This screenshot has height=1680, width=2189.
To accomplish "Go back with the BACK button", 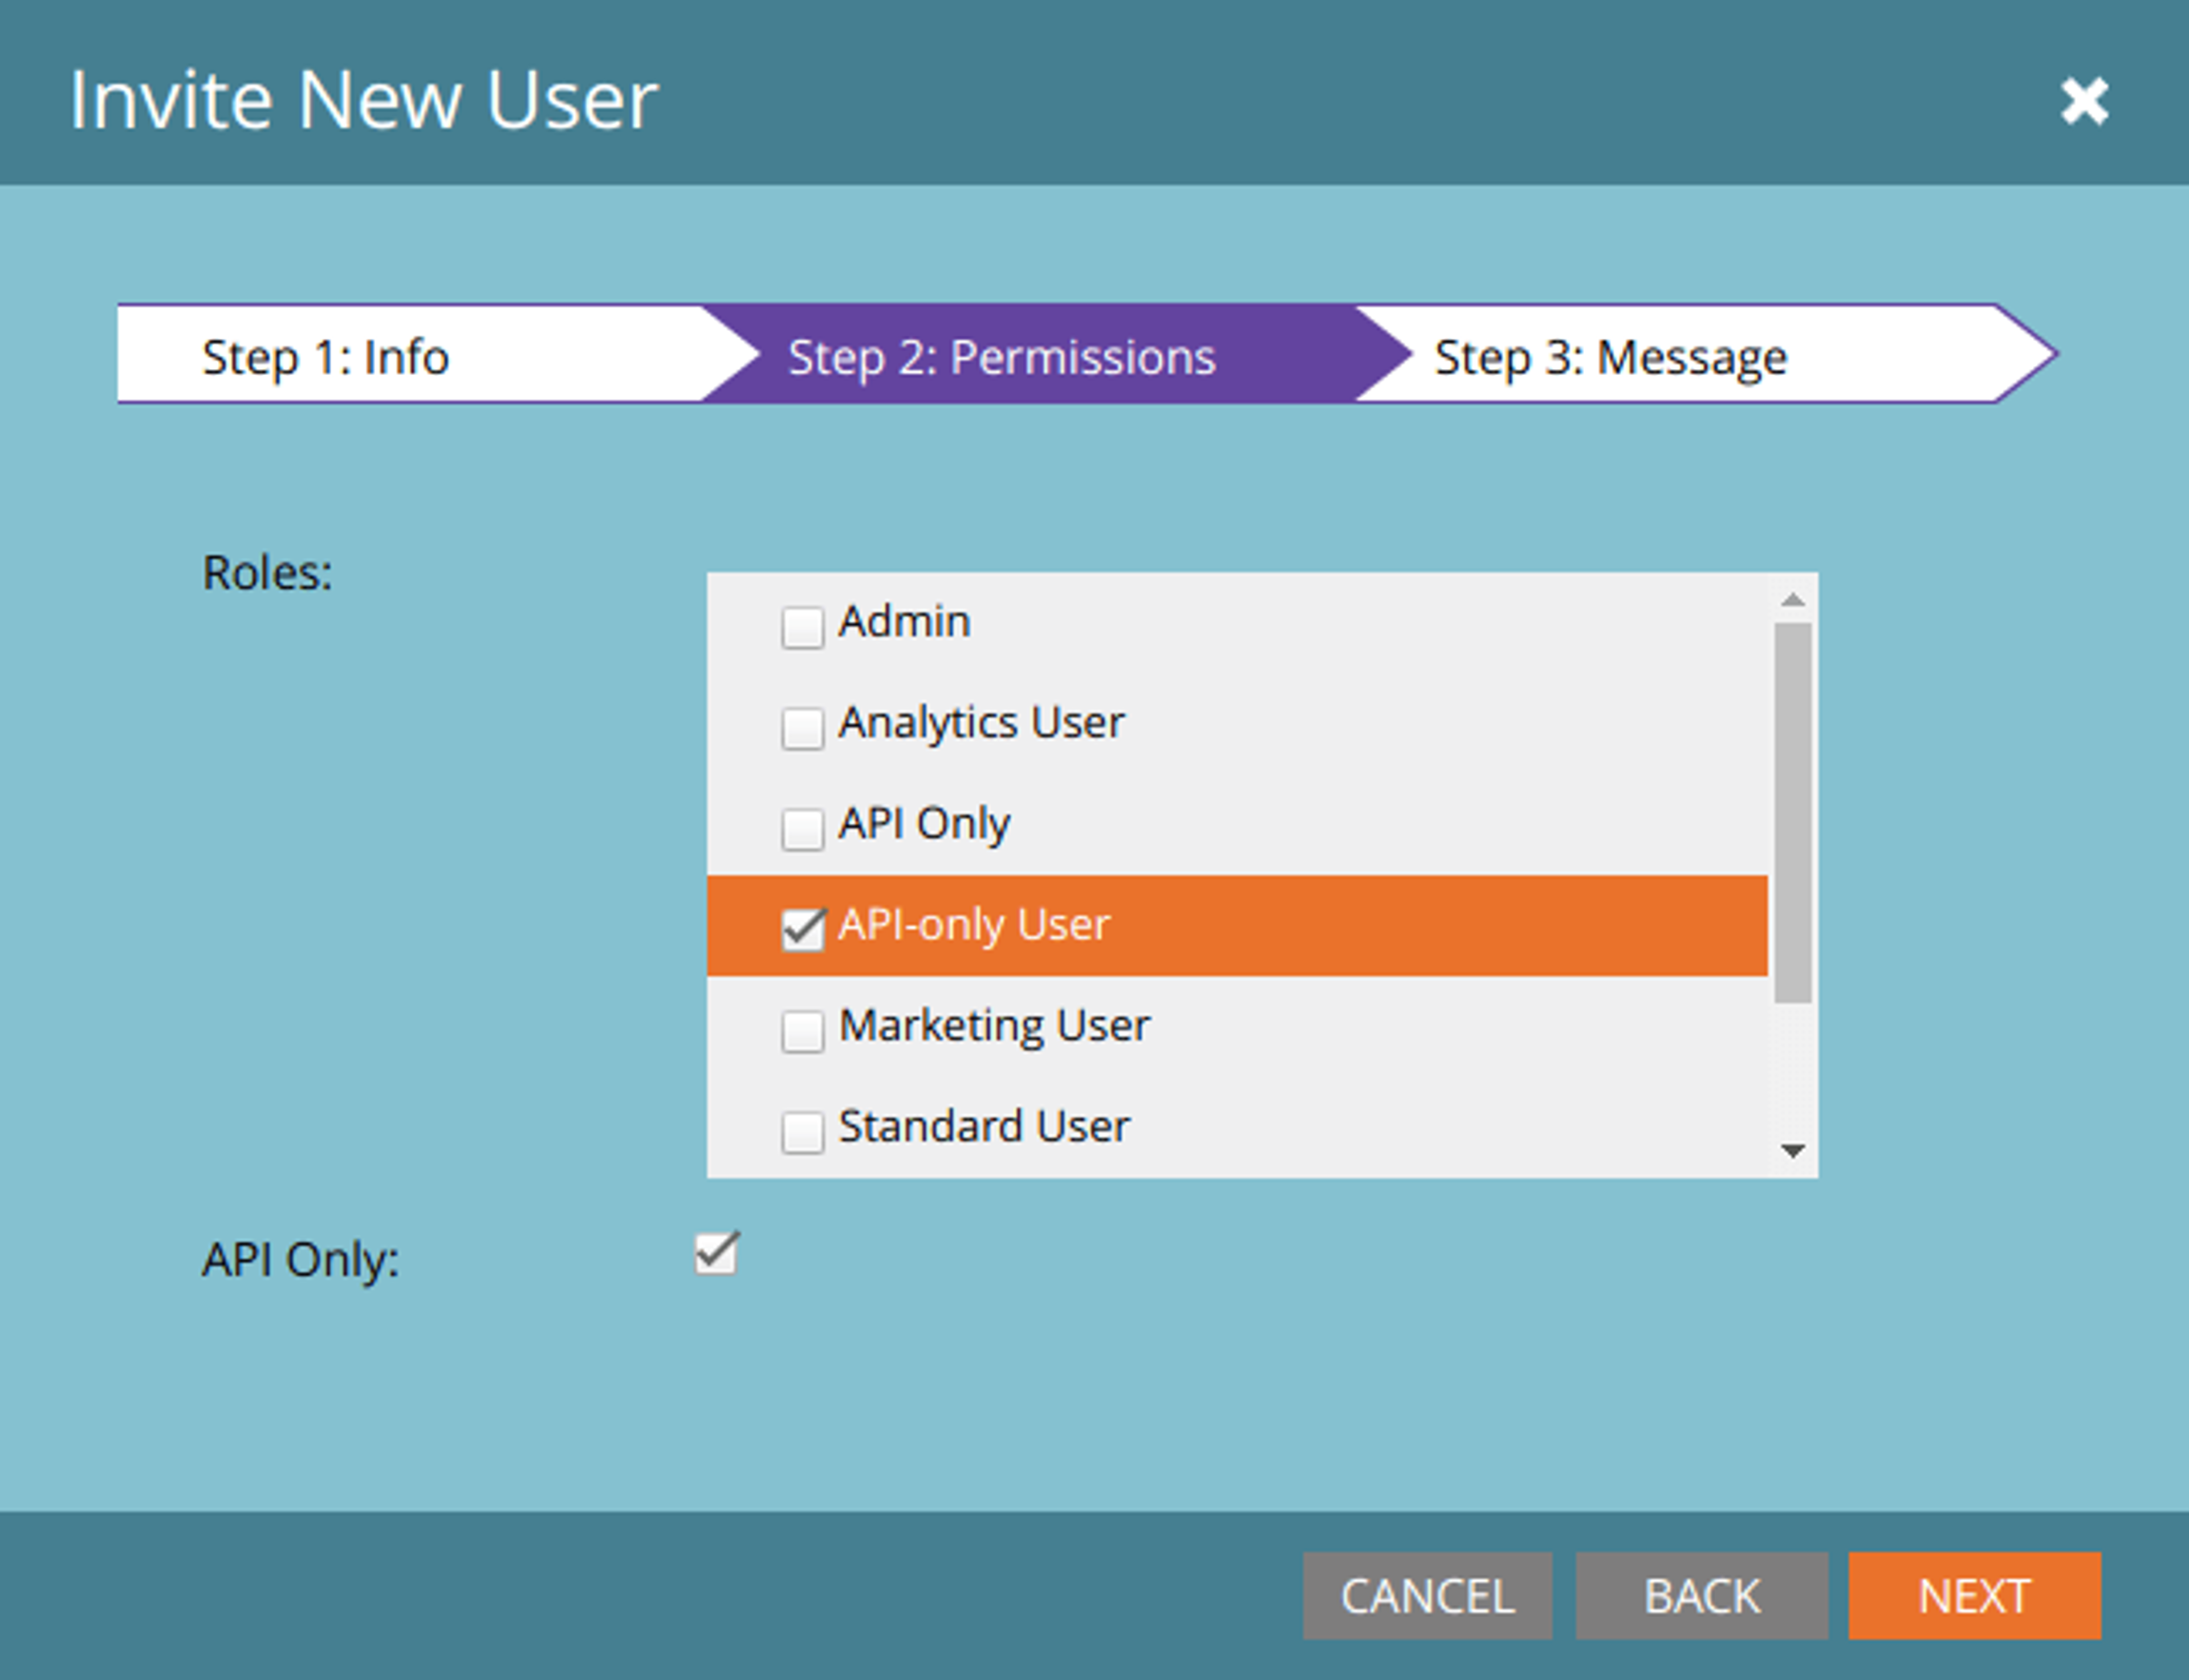I will [x=1702, y=1595].
